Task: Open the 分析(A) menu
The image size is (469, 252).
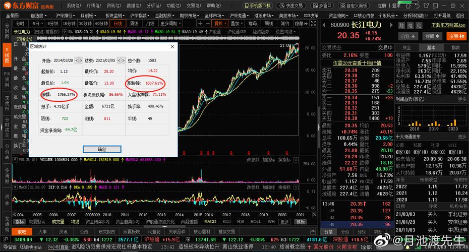Action: (154, 6)
